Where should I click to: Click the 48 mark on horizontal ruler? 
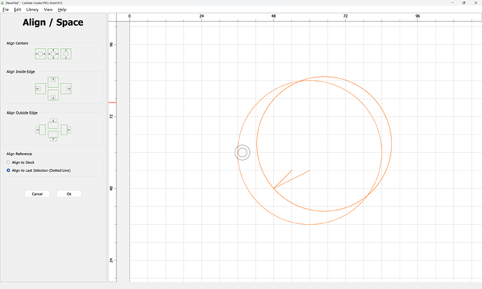(x=274, y=16)
